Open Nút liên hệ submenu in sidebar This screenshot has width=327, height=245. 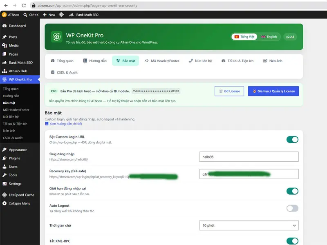pos(11,117)
